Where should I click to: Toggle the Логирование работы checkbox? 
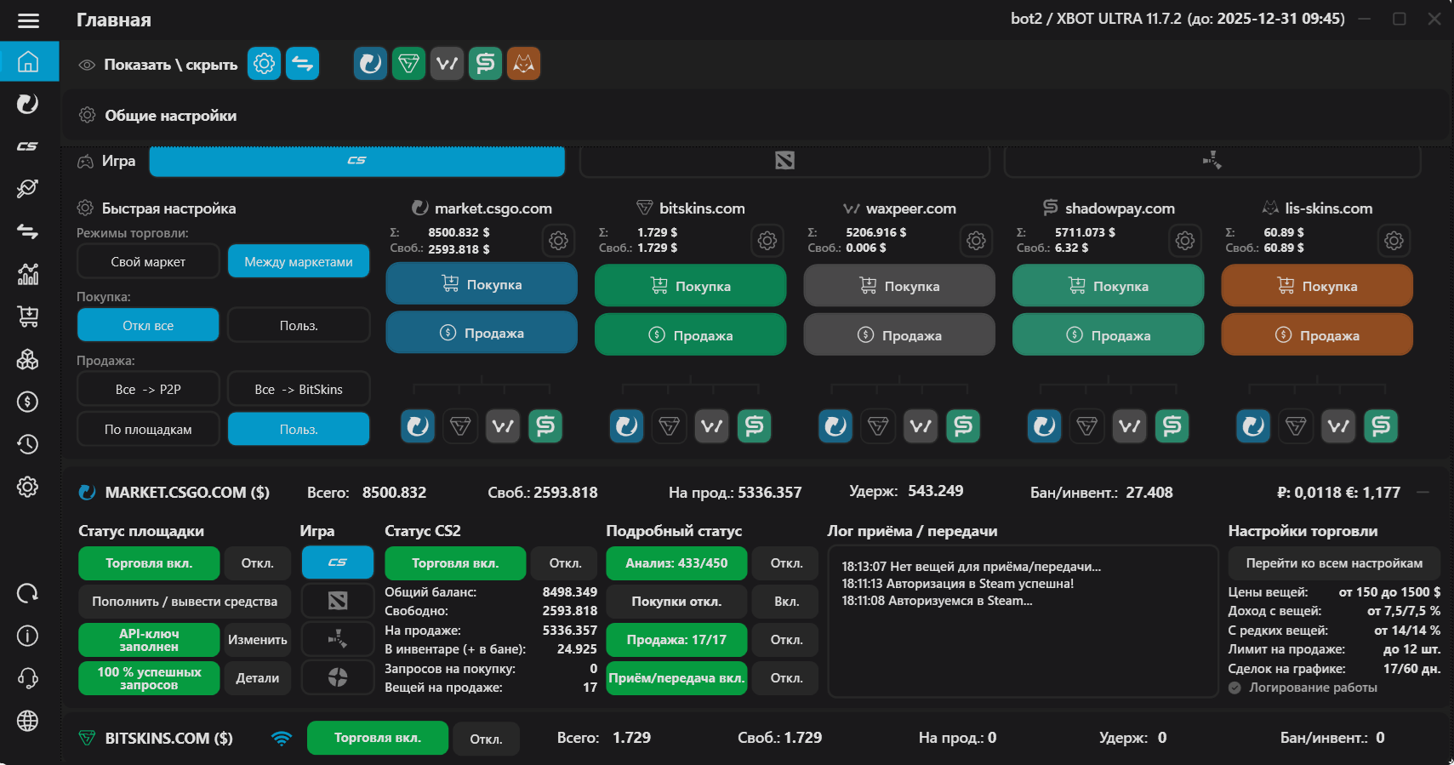click(1234, 688)
